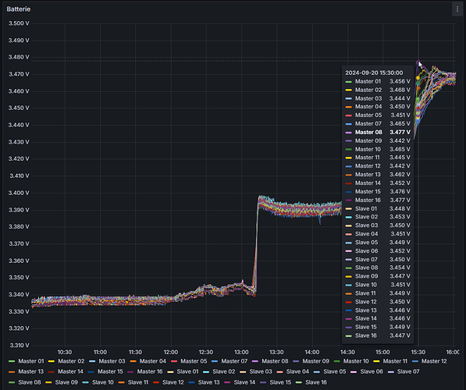Toggle Master 07 series in bottom legend

(234, 361)
